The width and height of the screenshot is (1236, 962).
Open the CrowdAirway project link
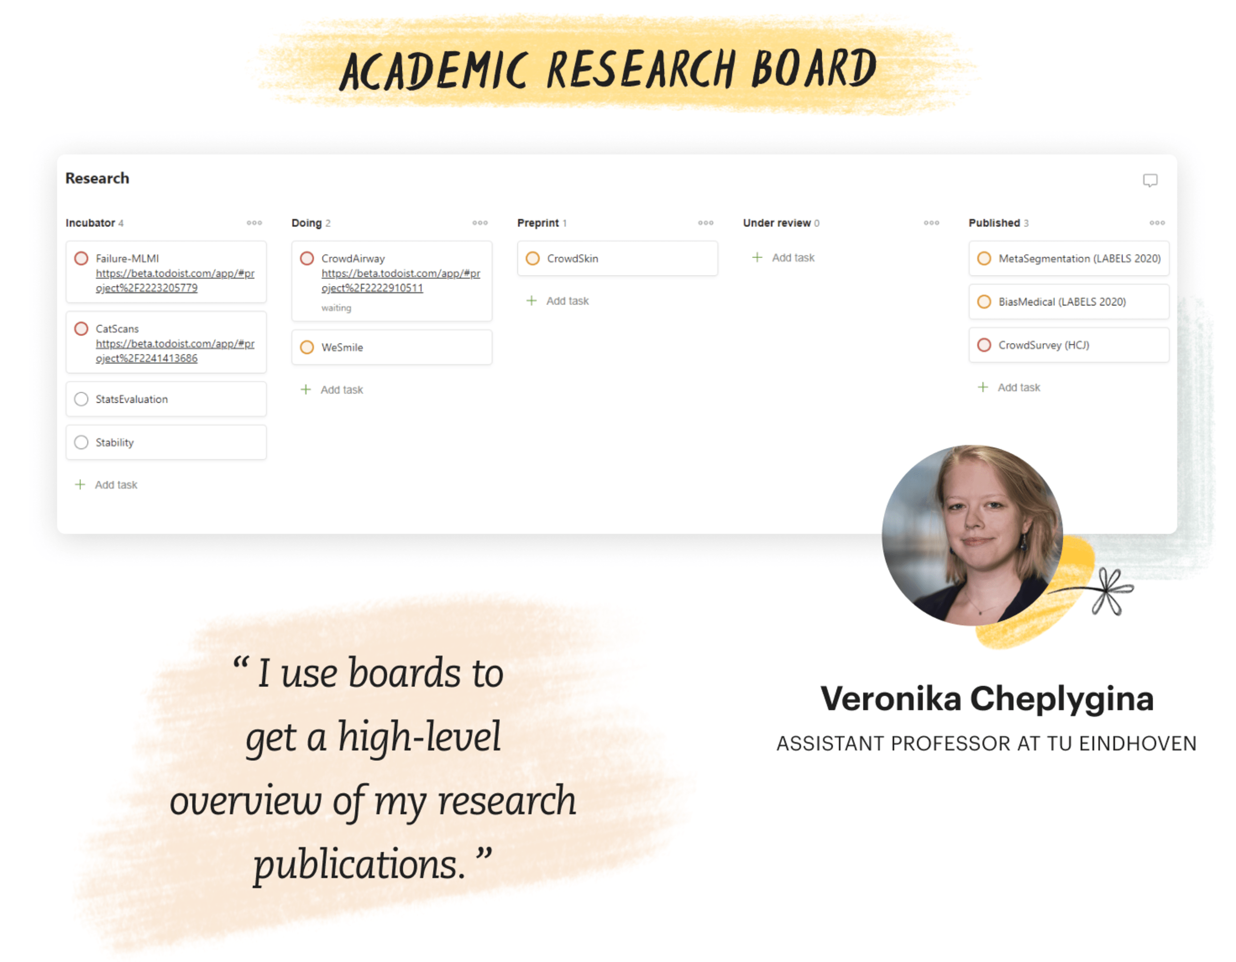(x=401, y=281)
